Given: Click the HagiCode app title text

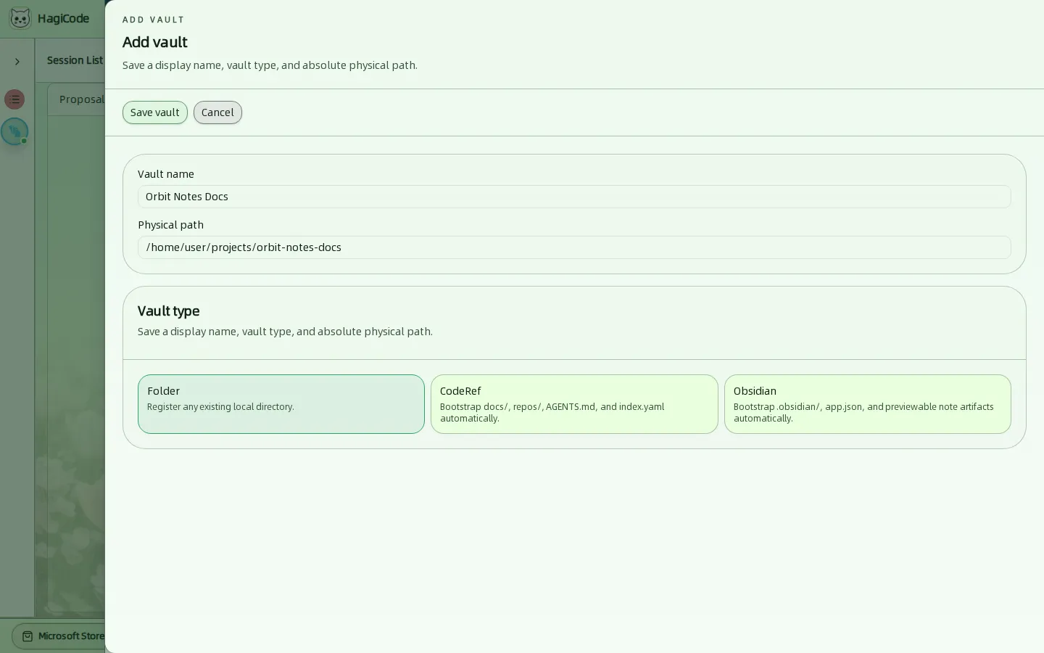Looking at the screenshot, I should (x=64, y=19).
